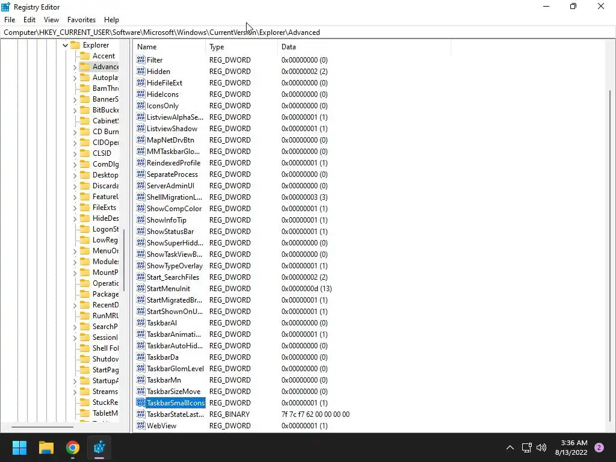Open the Help menu

pyautogui.click(x=111, y=20)
